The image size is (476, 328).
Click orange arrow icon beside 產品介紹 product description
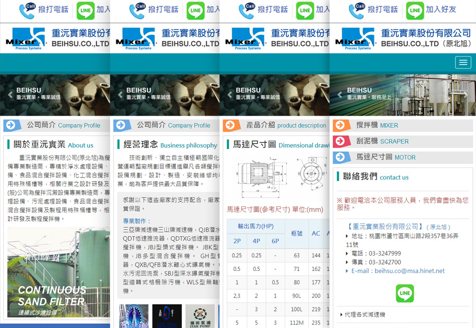tap(231, 125)
